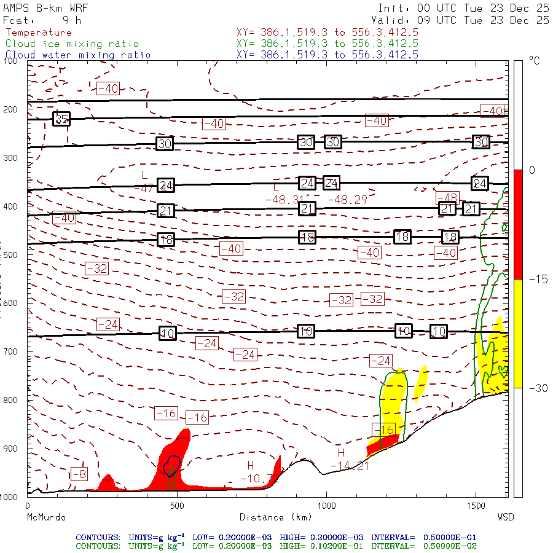Click the green 'Cloud ice mixing ratio' label
Screen dimensions: 553x553
[72, 44]
